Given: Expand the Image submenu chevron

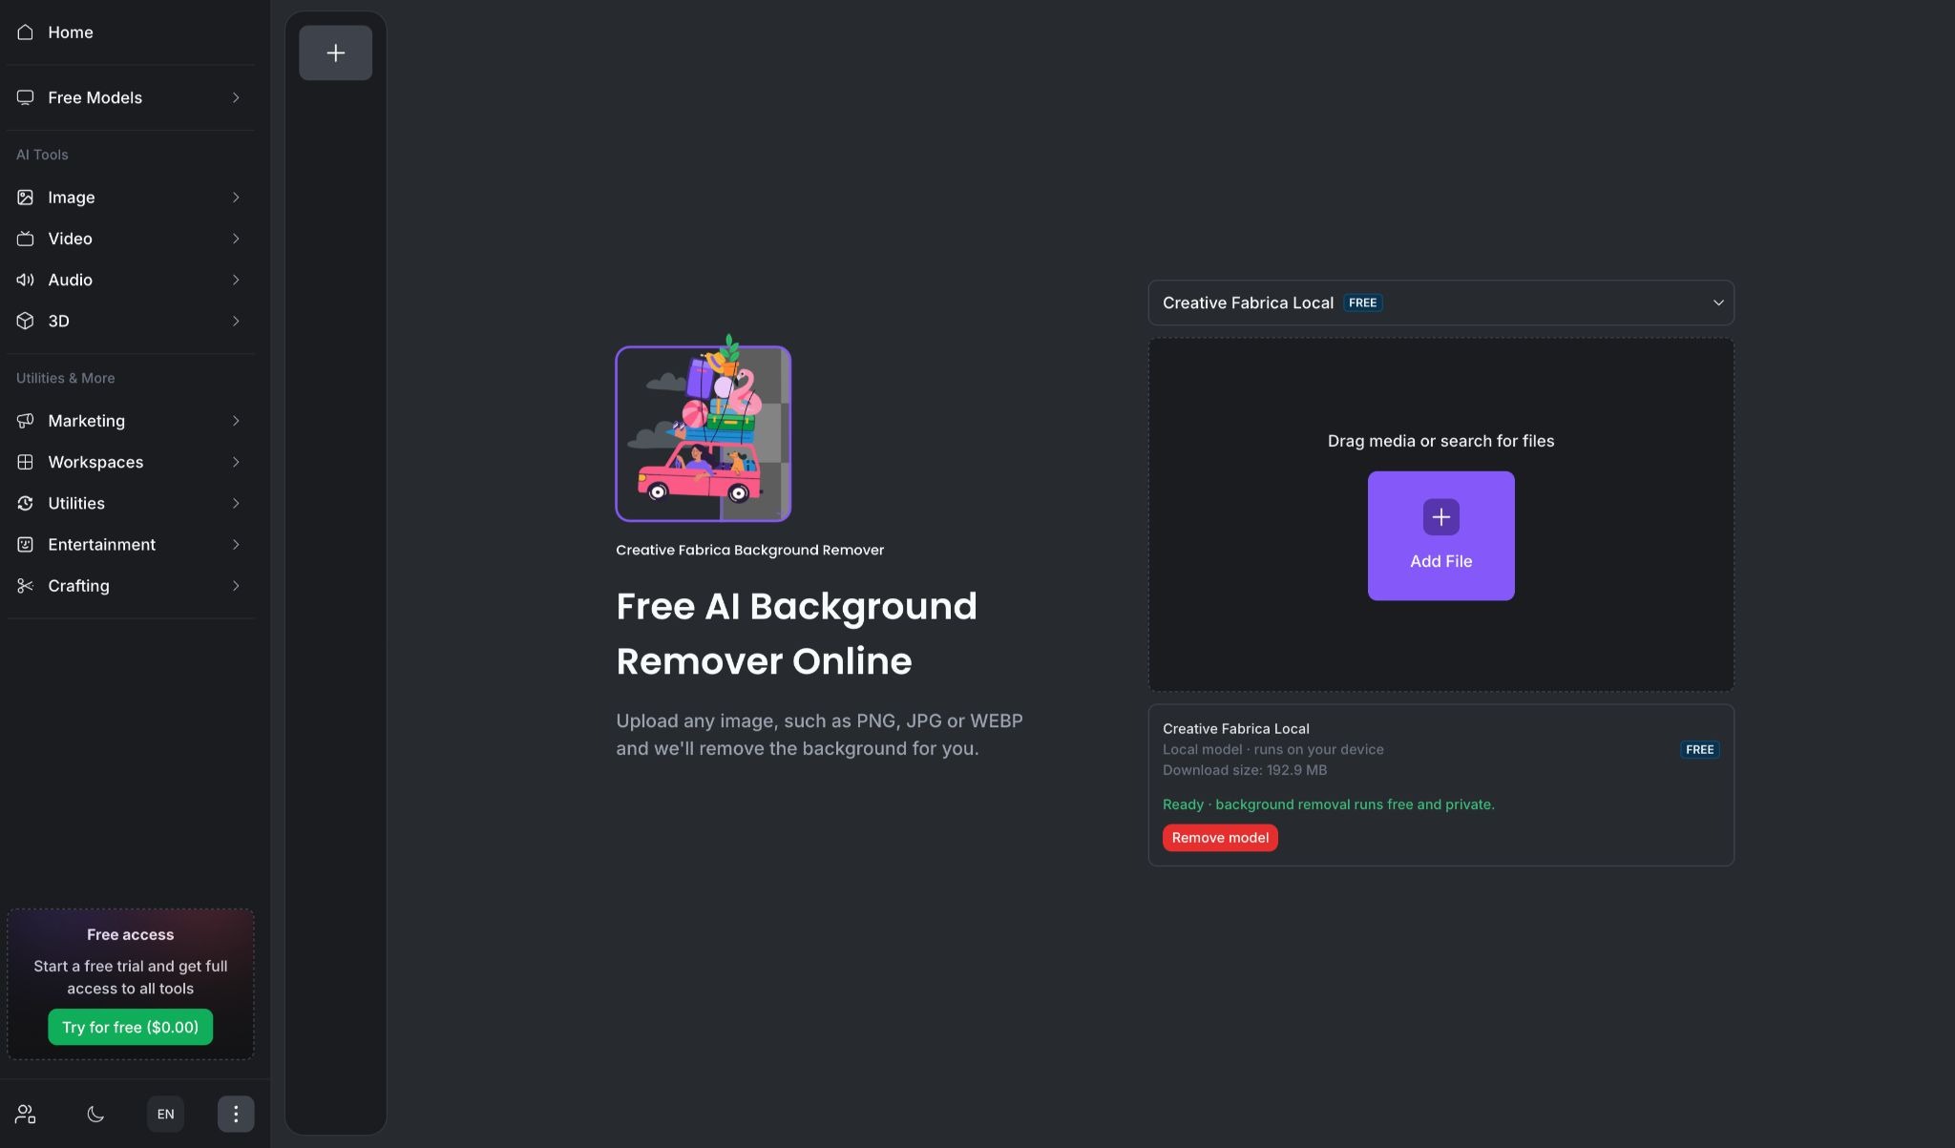Looking at the screenshot, I should point(236,197).
